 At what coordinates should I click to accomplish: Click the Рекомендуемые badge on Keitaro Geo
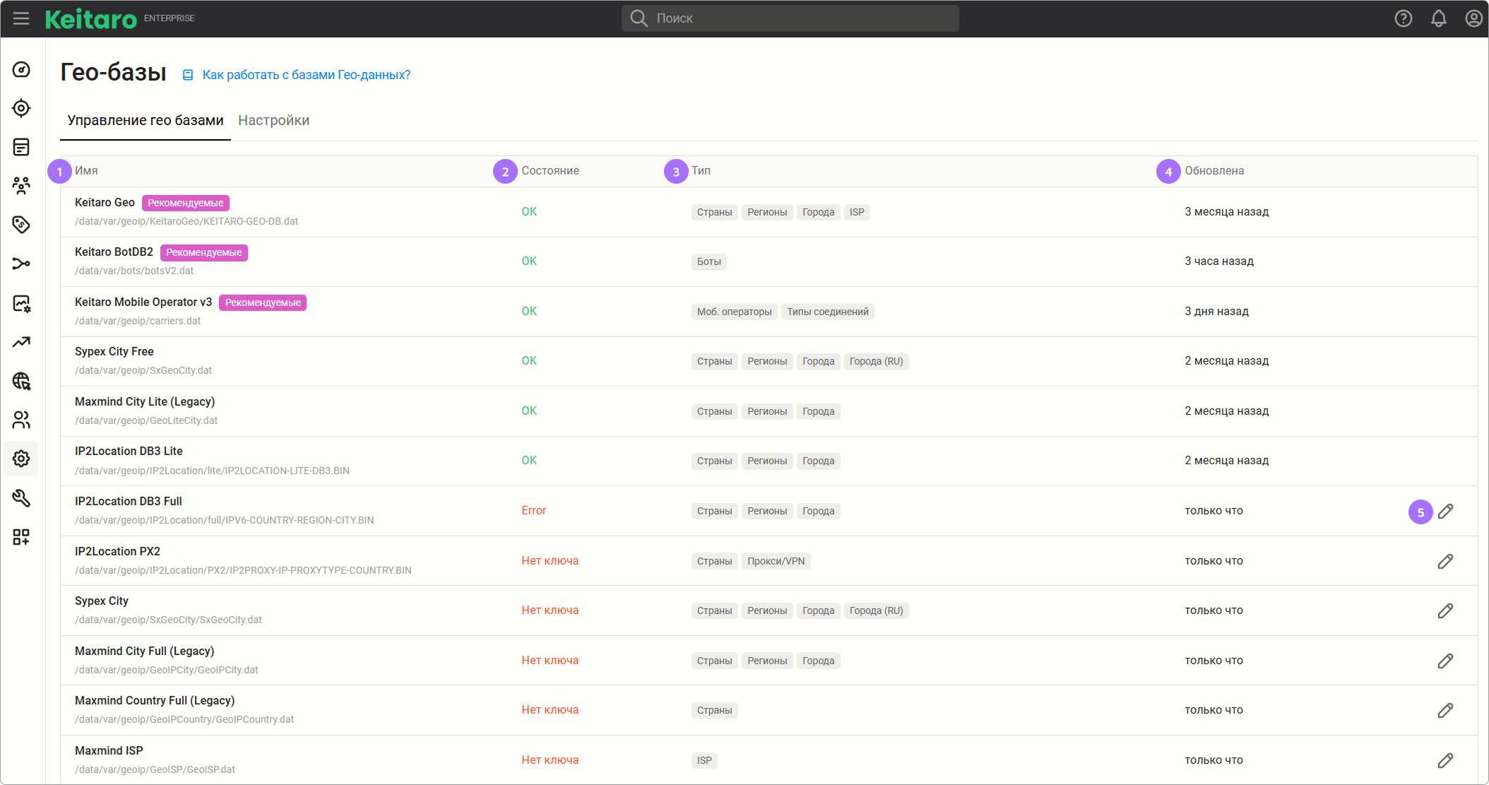click(x=185, y=203)
